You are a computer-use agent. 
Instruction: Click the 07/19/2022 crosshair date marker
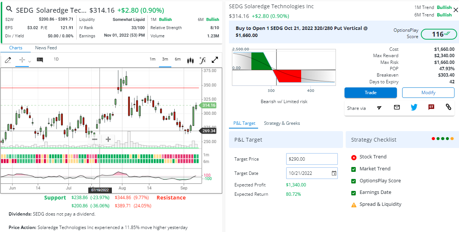[x=100, y=190]
